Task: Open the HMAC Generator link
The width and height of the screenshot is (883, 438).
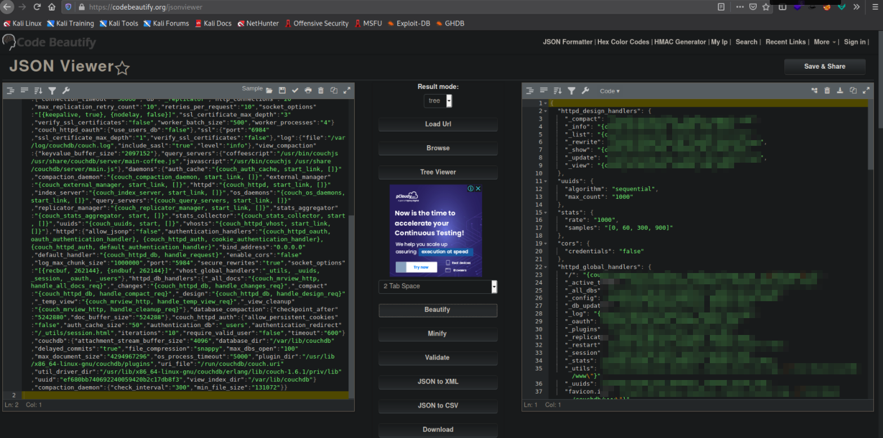Action: click(680, 42)
